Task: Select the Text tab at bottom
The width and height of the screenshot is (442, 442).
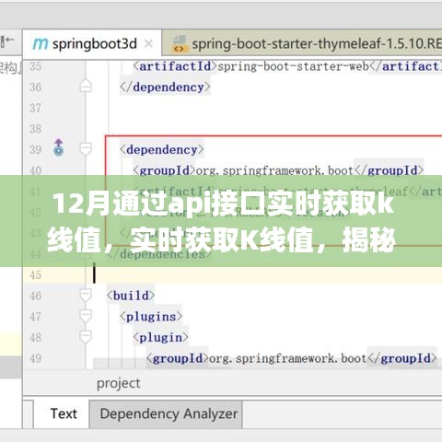Action: coord(64,413)
